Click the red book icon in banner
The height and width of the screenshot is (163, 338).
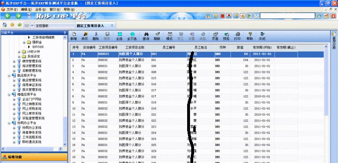[x=222, y=16]
